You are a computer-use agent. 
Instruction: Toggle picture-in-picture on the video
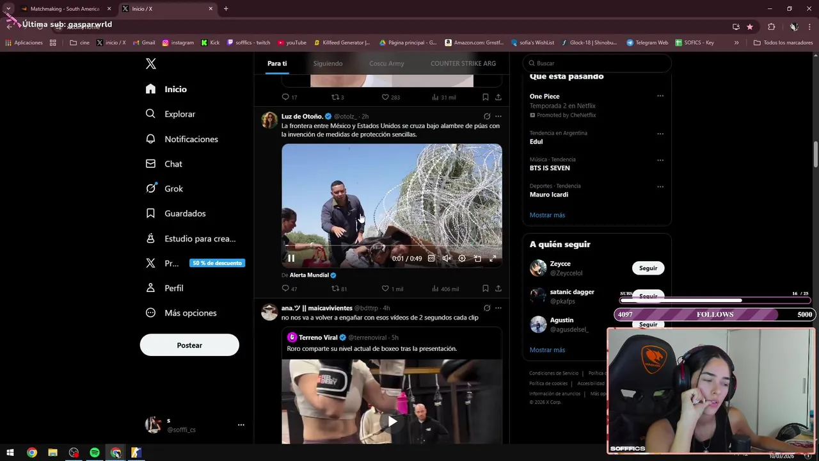pyautogui.click(x=477, y=258)
